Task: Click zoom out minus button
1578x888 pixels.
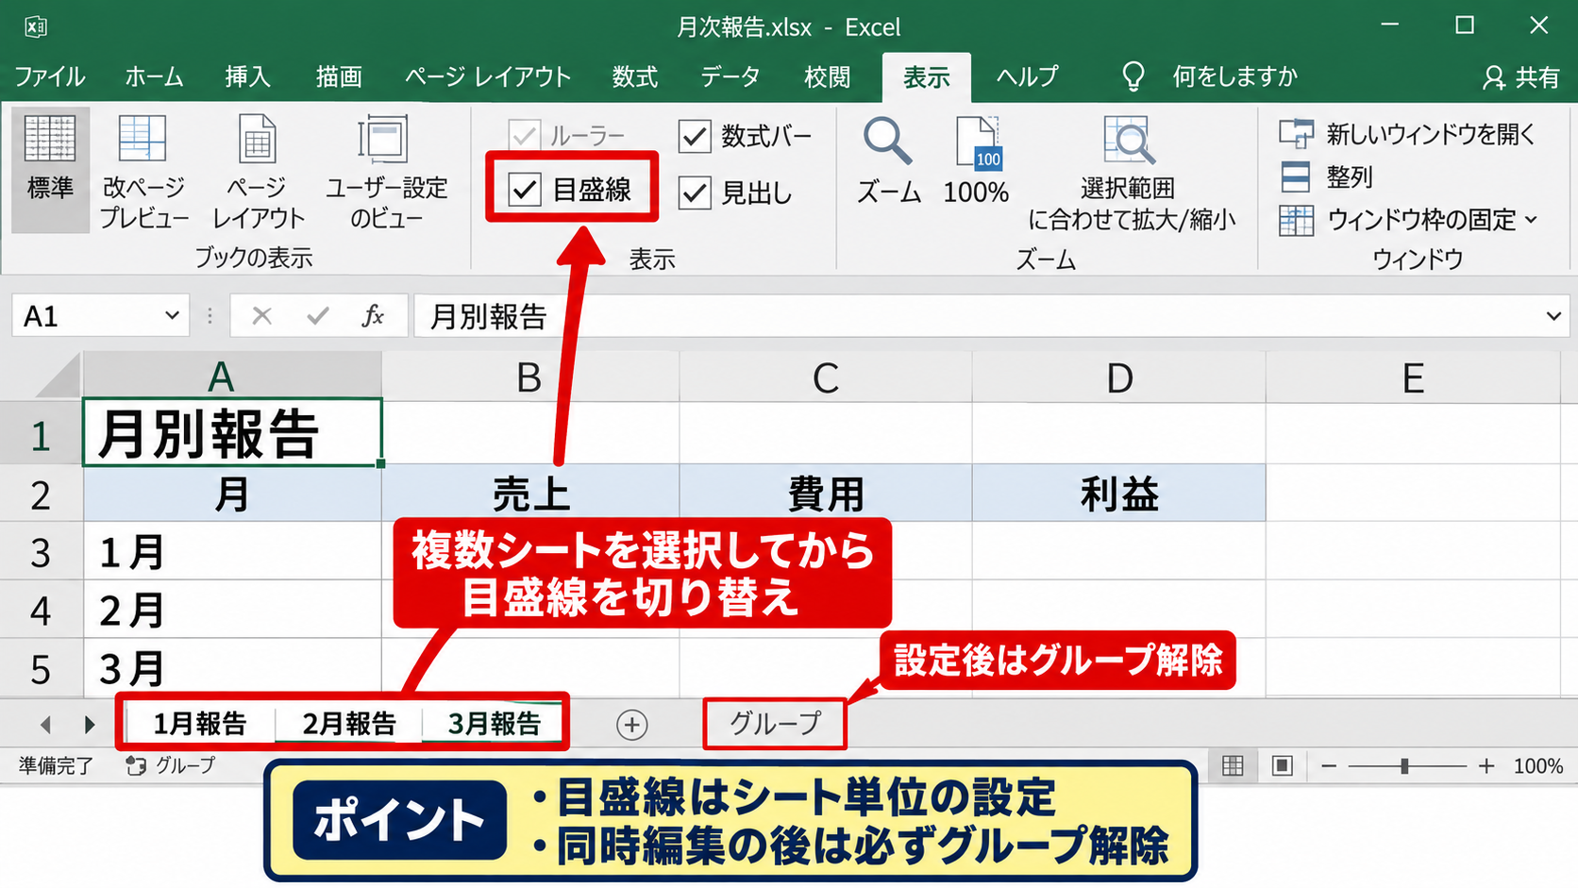Action: (x=1329, y=766)
